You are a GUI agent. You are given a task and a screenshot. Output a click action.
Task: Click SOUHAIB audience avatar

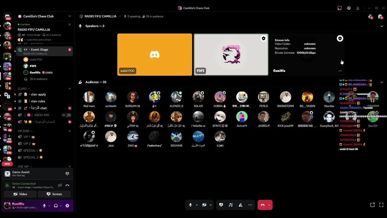(x=176, y=137)
